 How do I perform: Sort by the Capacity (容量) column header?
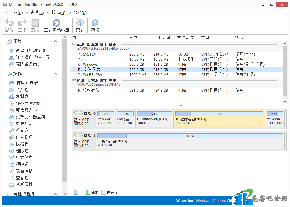point(139,38)
